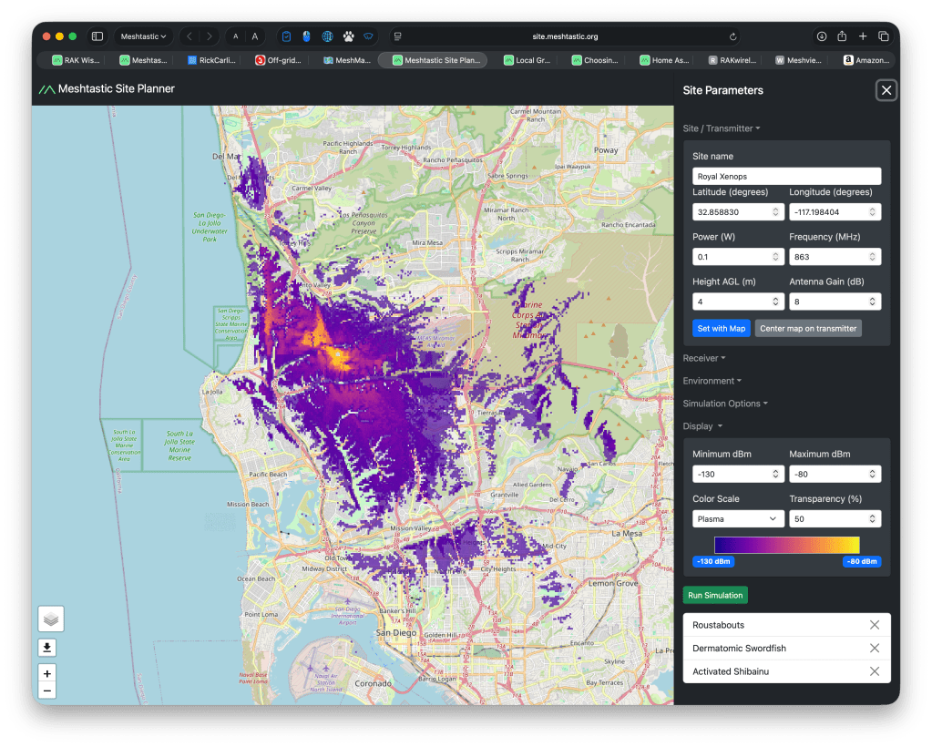Viewport: 932px width, 747px height.
Task: Click the map download icon
Action: click(47, 648)
